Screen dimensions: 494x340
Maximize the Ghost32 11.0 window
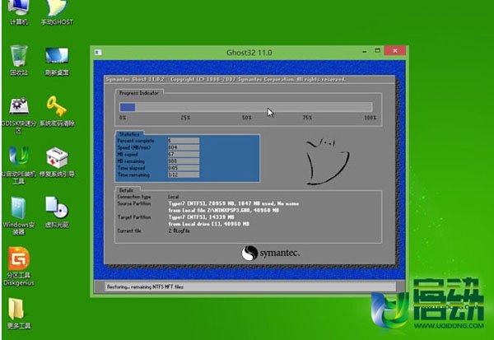(x=377, y=51)
